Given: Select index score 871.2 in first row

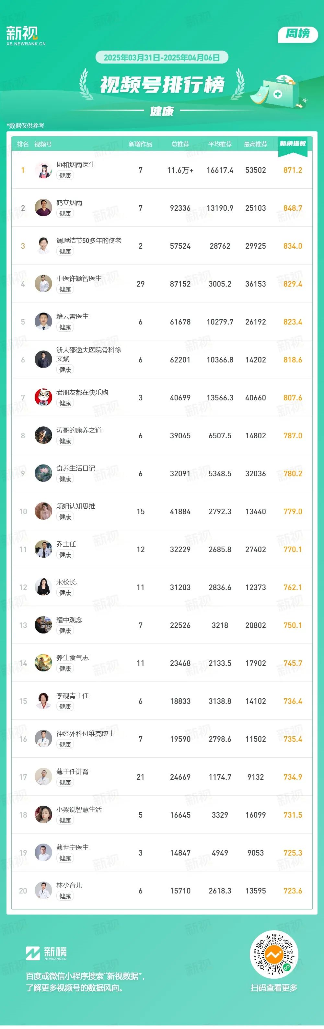Looking at the screenshot, I should 293,170.
